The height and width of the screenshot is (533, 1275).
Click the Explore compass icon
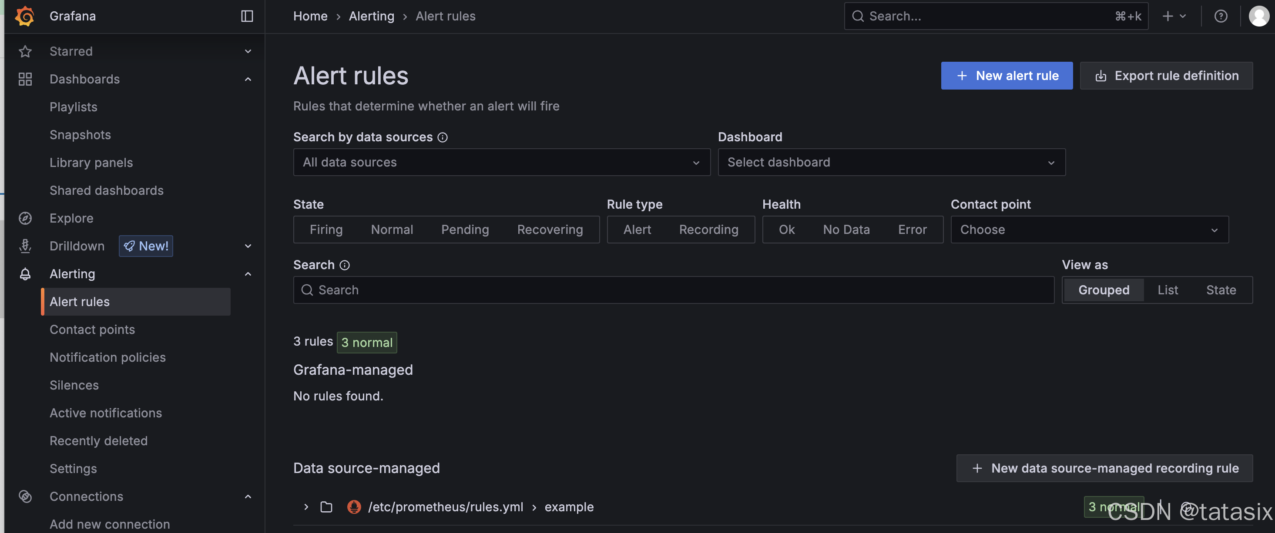[25, 218]
